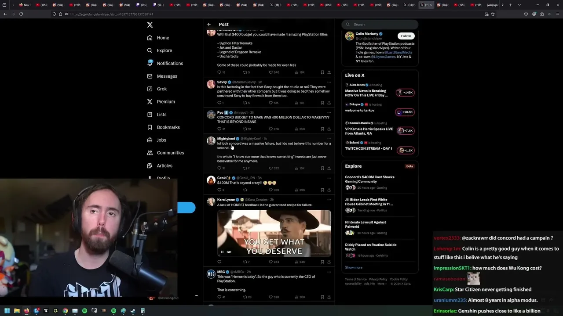Like Mightykeef's tweet
563x316 pixels.
(271, 168)
